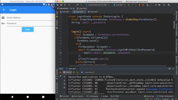Open settings with the wrench icon

tap(156, 5)
